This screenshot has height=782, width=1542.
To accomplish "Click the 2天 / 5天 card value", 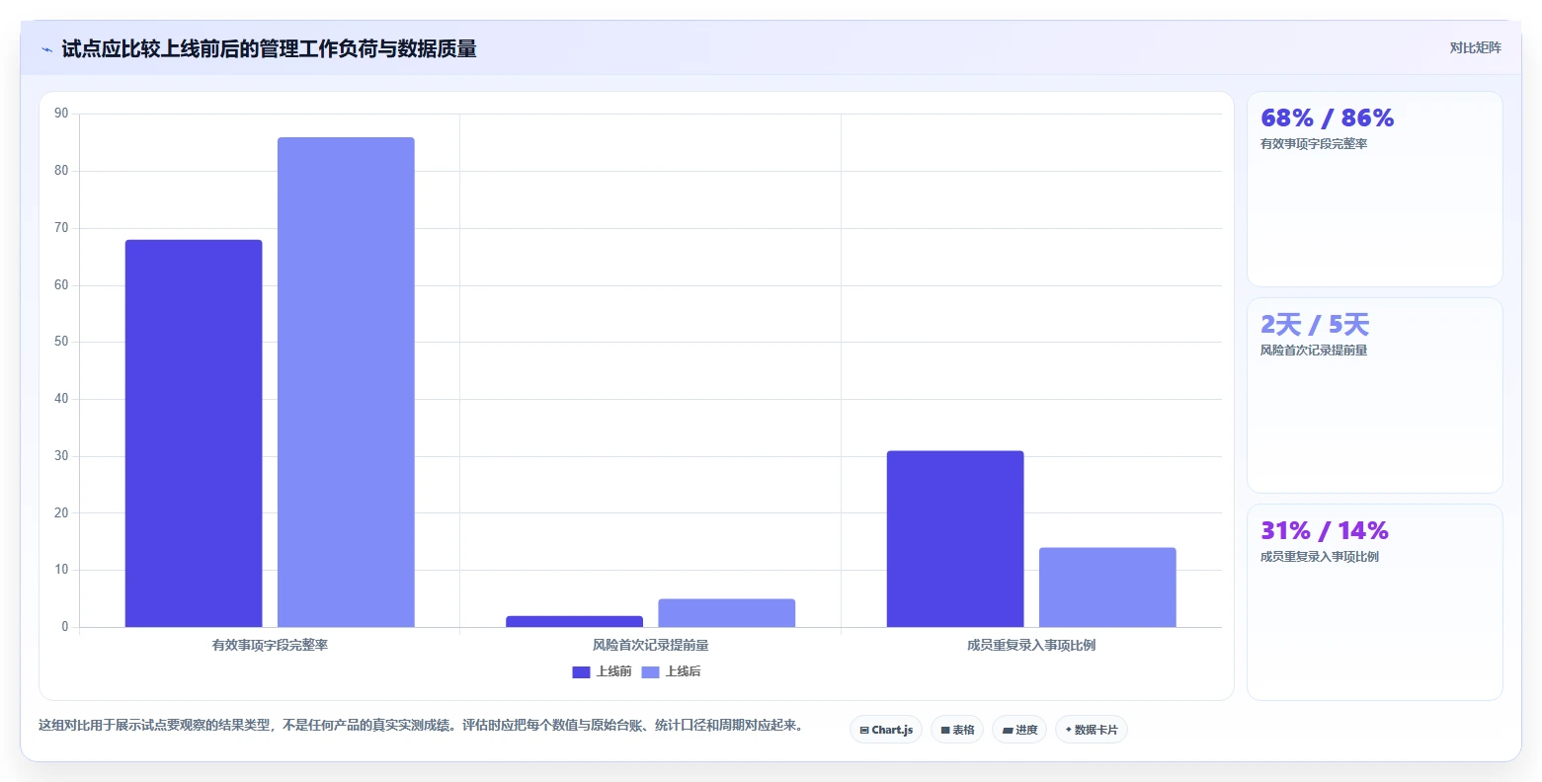I will 1315,325.
